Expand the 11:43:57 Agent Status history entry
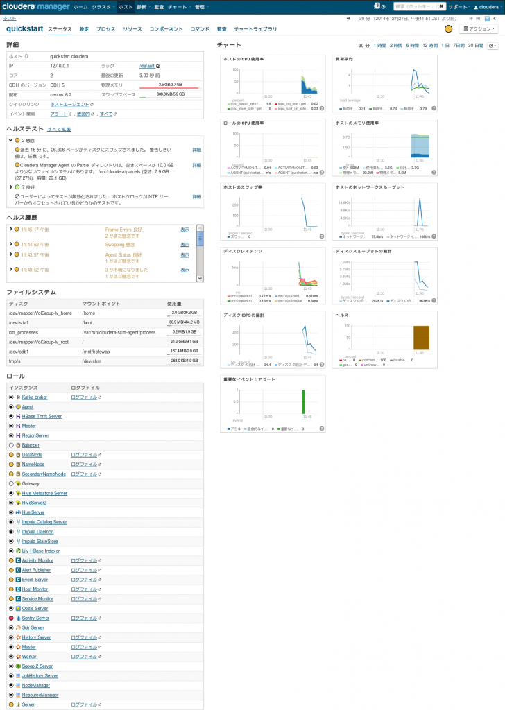The image size is (505, 710). (10, 254)
